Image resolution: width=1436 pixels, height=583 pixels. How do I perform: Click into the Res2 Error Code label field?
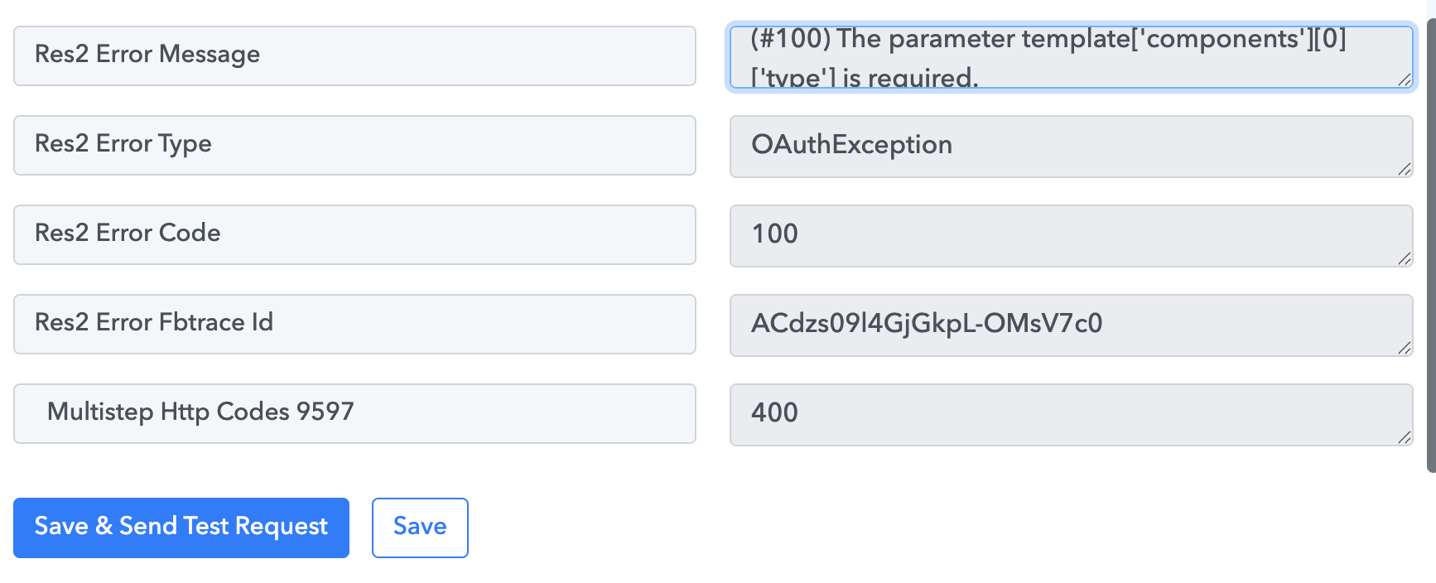click(x=354, y=234)
